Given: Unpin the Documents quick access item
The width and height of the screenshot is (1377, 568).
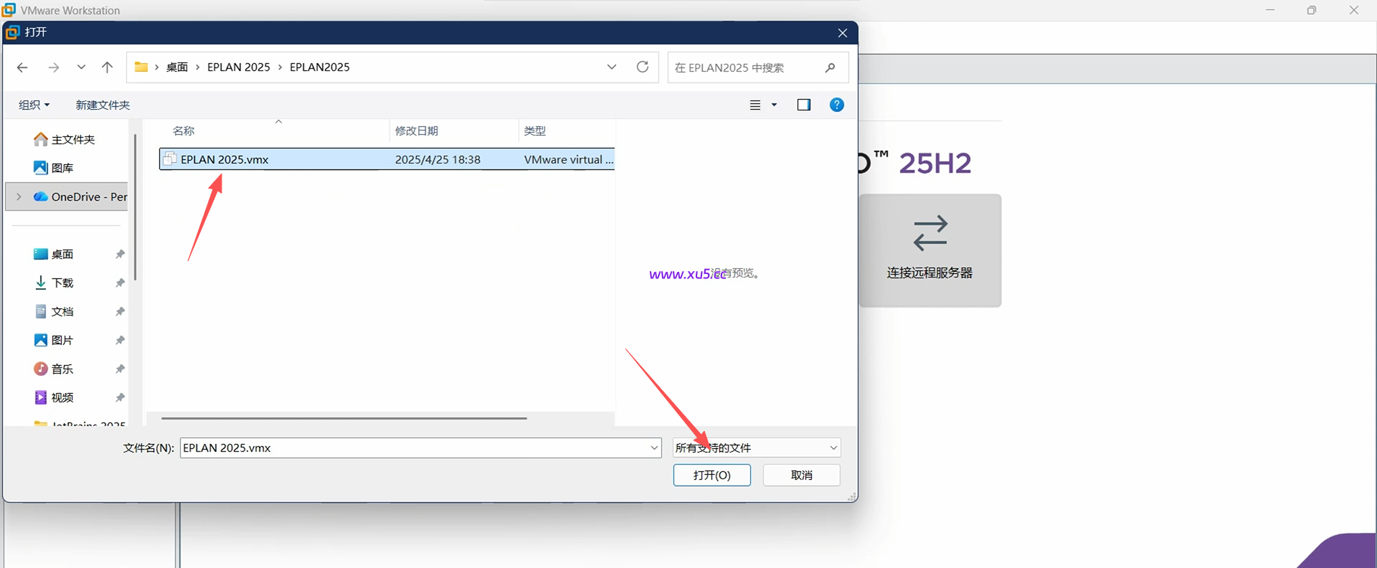Looking at the screenshot, I should point(120,311).
